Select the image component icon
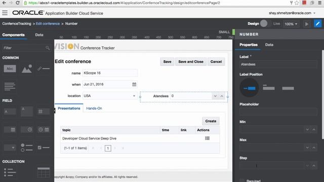The width and height of the screenshot is (324, 182). click(x=27, y=69)
